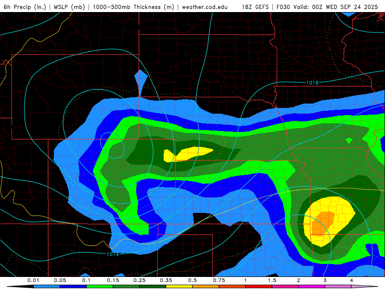Click the MSLP (mb) header label

(x=69, y=7)
